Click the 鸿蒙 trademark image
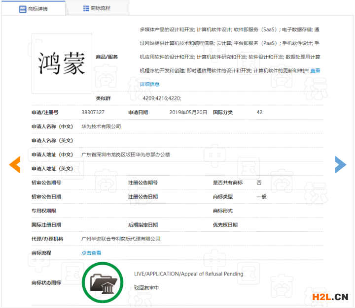 (x=62, y=63)
